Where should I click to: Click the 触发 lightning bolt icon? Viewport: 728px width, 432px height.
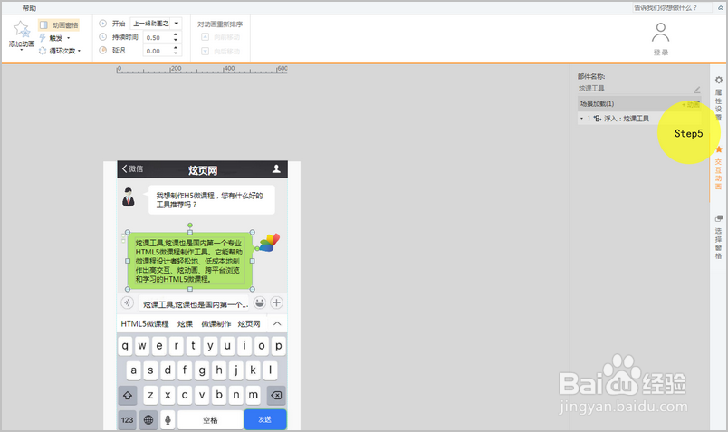43,38
